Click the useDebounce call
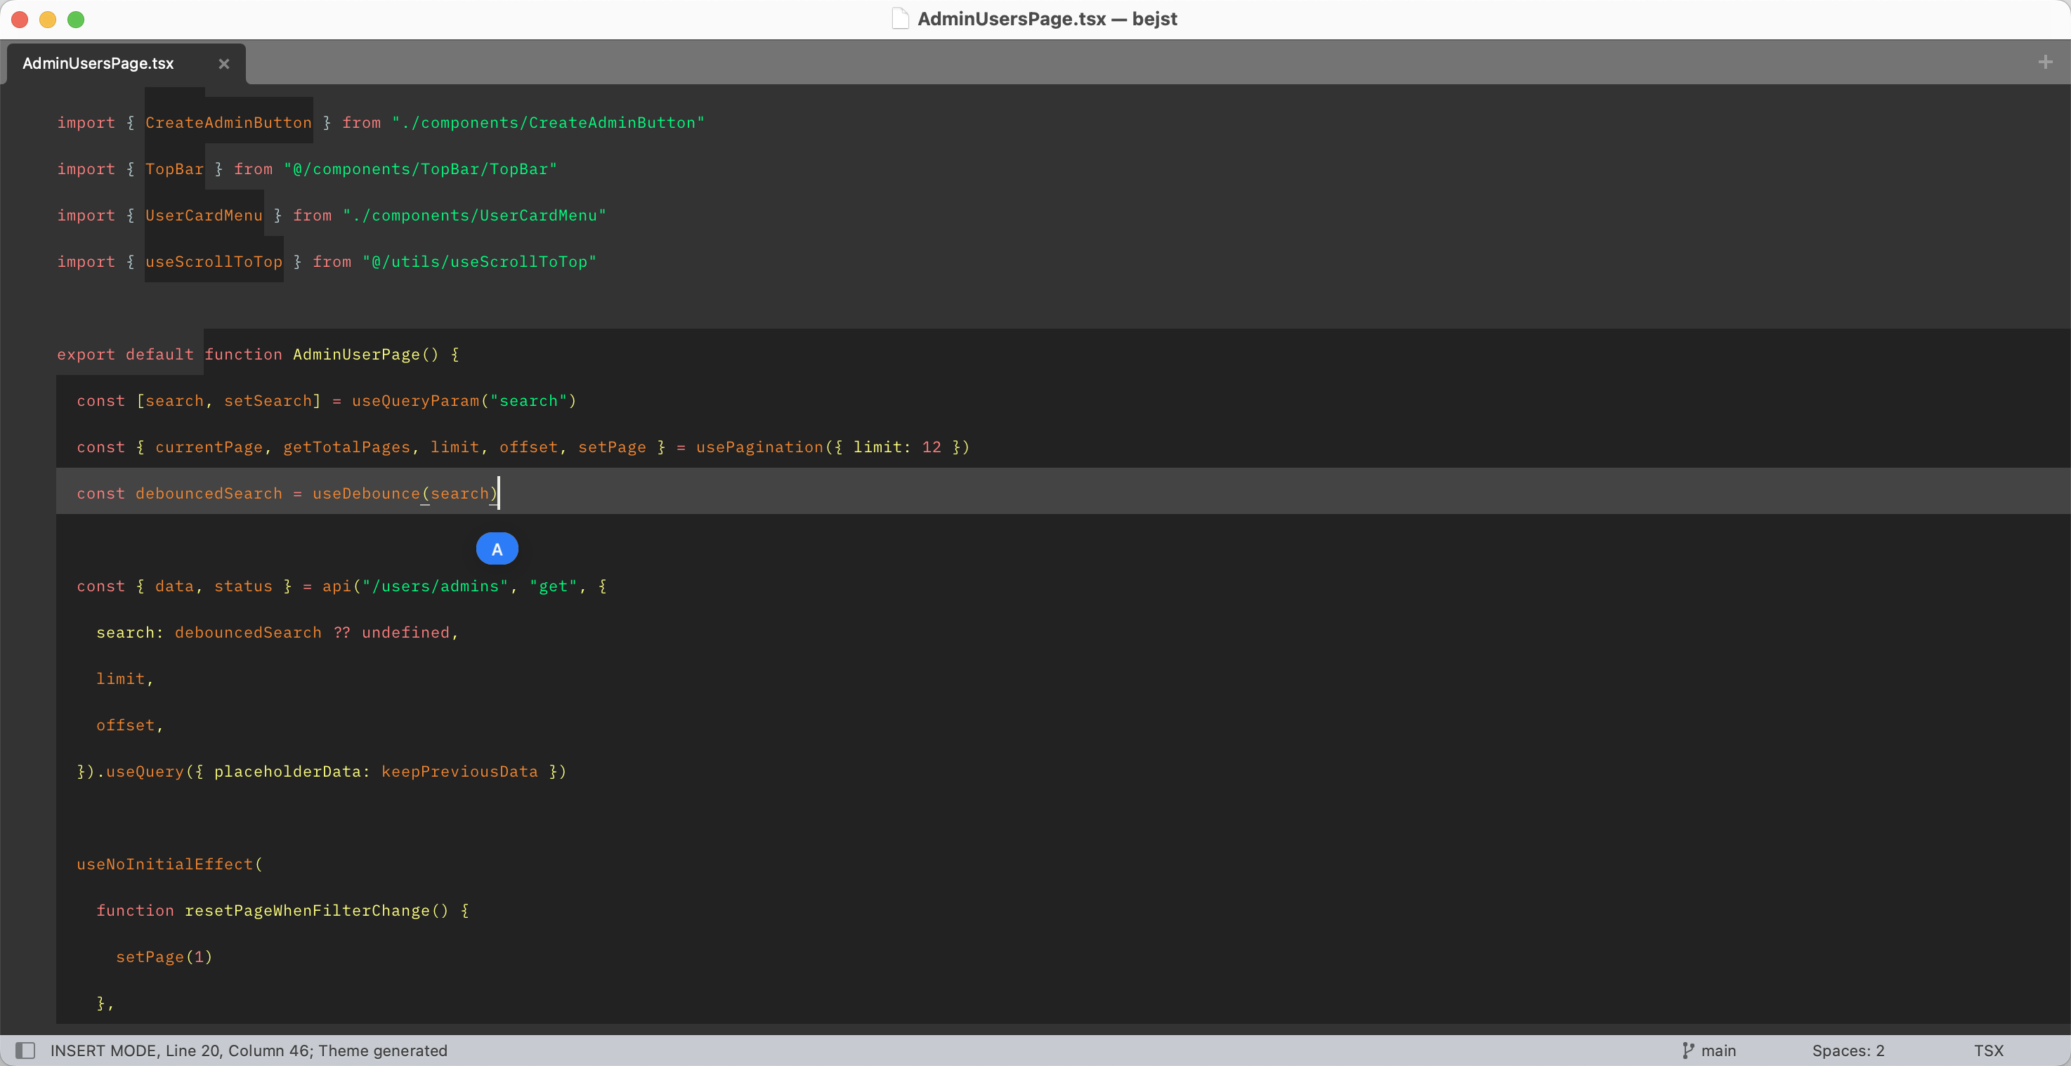Image resolution: width=2071 pixels, height=1066 pixels. [367, 494]
